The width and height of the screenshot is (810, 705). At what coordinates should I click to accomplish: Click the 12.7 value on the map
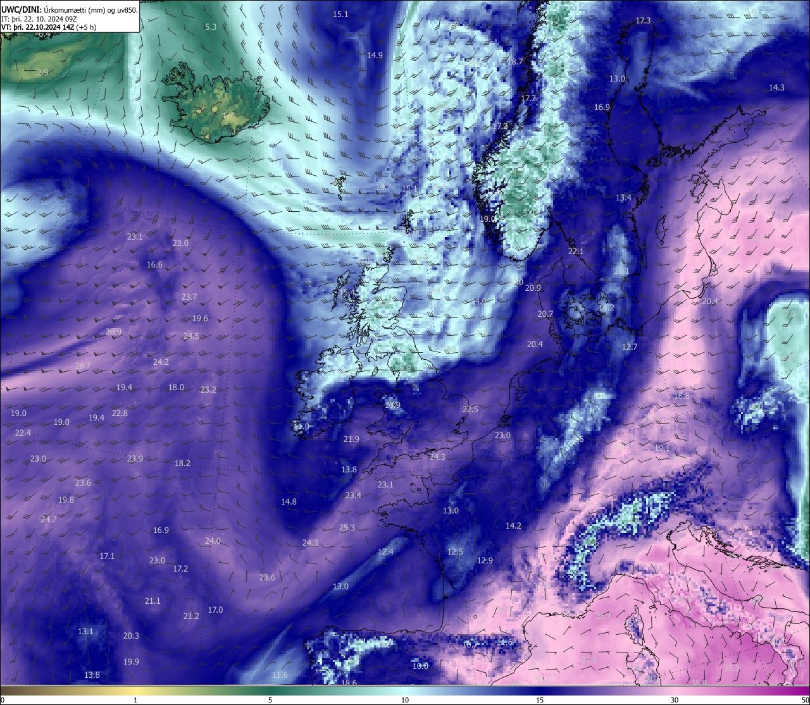click(x=630, y=347)
